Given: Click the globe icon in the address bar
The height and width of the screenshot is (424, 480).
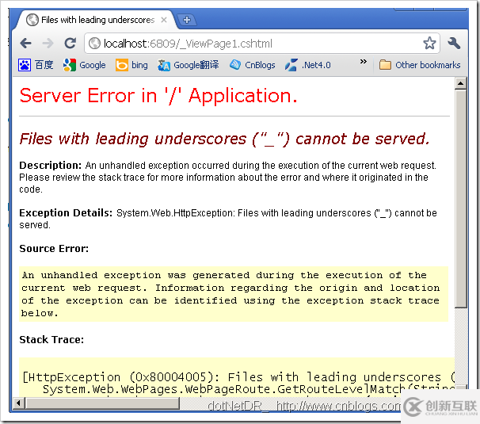Looking at the screenshot, I should pos(94,44).
